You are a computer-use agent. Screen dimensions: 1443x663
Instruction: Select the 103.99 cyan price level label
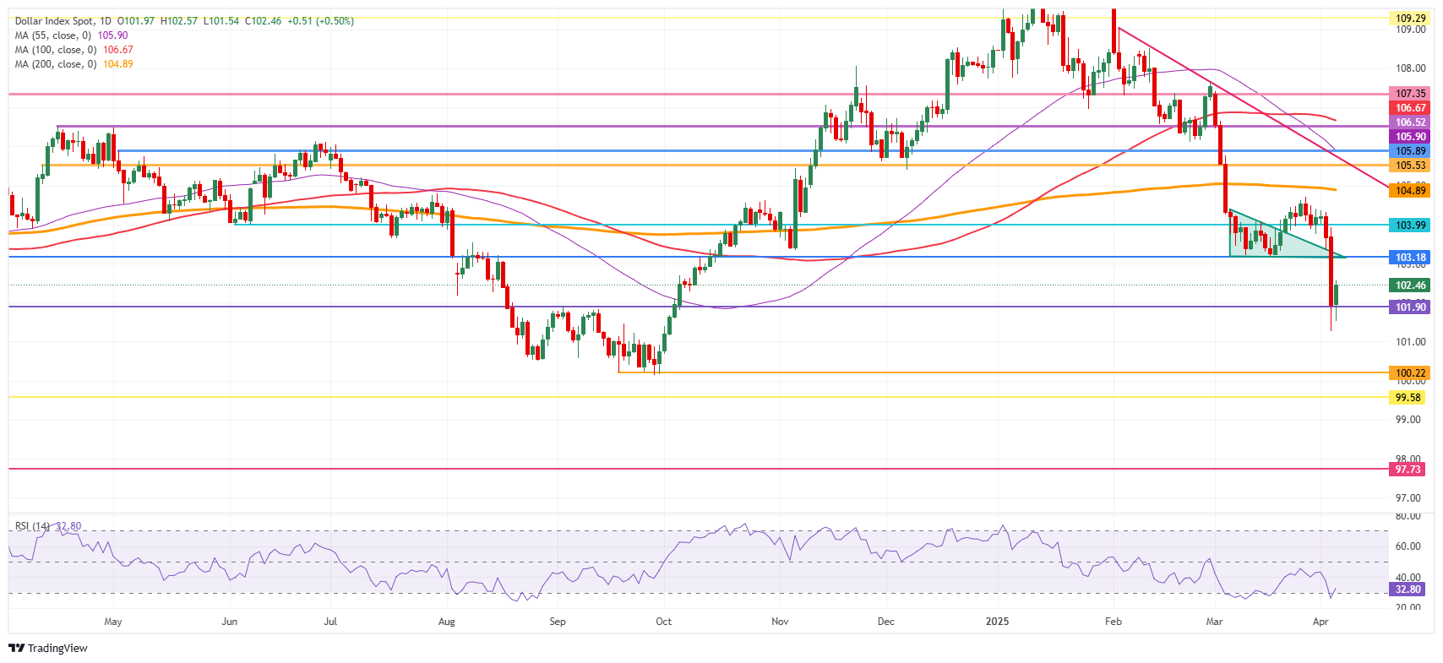1410,225
